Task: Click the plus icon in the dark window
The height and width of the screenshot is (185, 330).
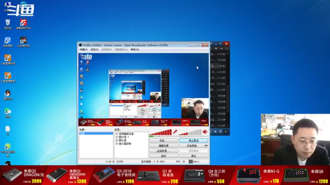Action: [x=216, y=49]
